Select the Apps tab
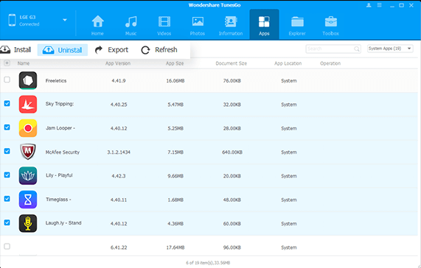The height and width of the screenshot is (268, 421). (x=264, y=24)
